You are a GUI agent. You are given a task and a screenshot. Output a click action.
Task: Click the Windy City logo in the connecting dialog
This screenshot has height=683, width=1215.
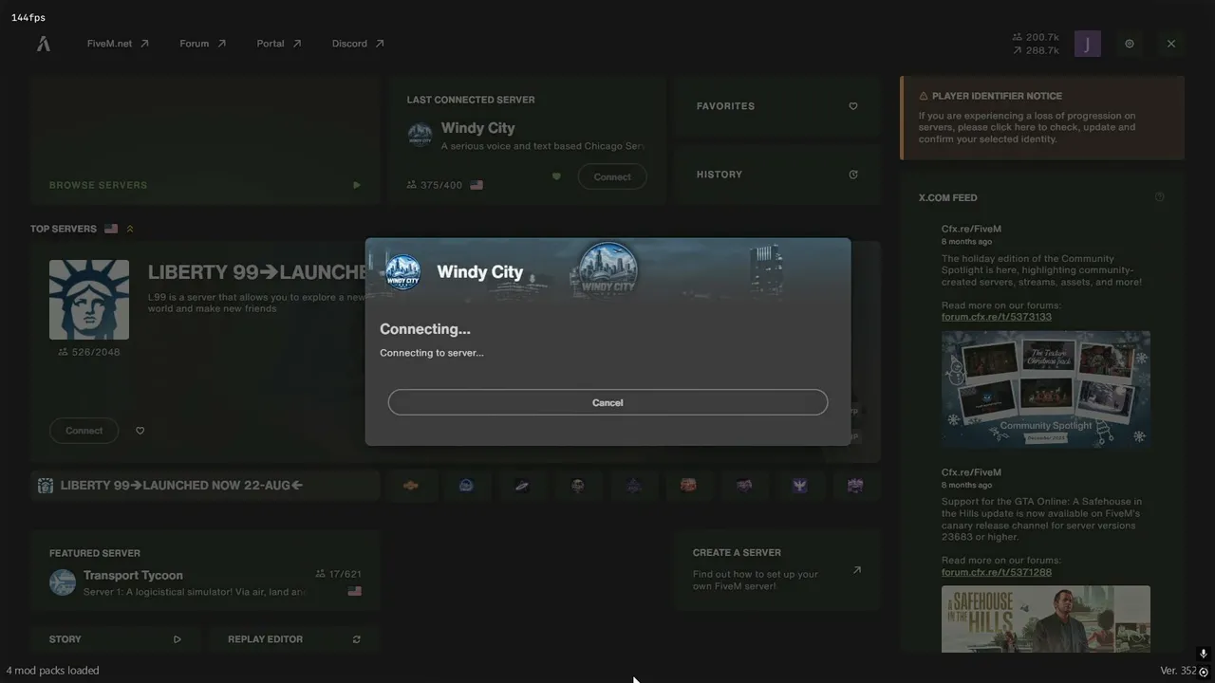[403, 272]
